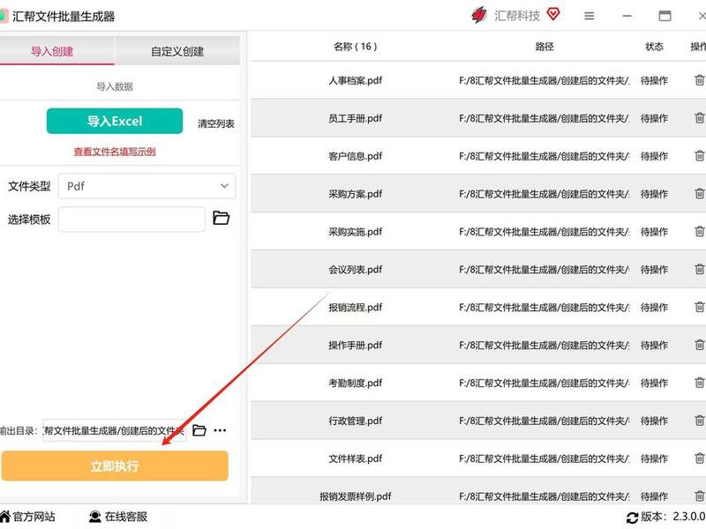The height and width of the screenshot is (529, 706).
Task: Select the 文件样表.pdf file name
Action: point(356,458)
